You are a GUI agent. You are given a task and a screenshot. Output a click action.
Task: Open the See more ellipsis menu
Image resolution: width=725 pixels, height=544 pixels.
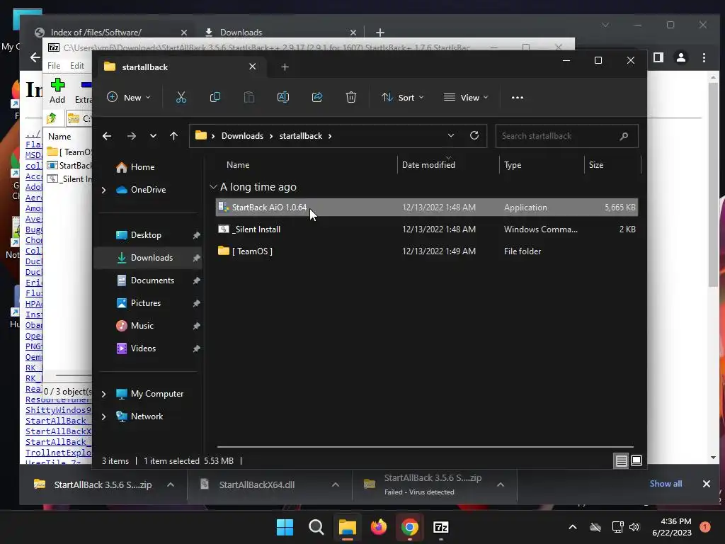click(518, 98)
